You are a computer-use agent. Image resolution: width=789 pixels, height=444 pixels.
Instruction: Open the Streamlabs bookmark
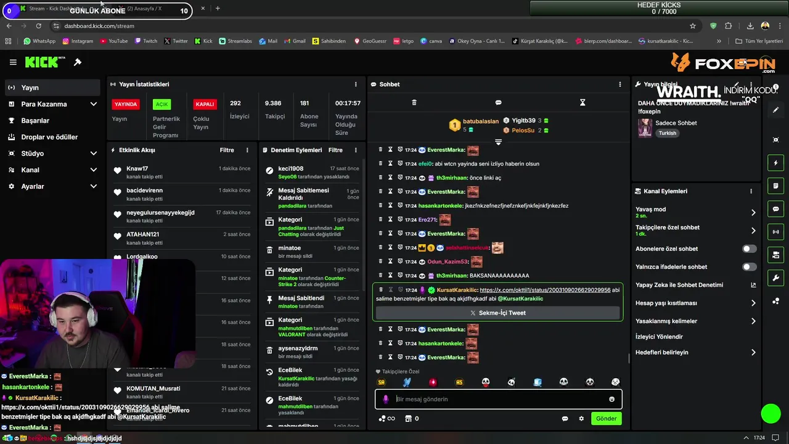[x=235, y=41]
